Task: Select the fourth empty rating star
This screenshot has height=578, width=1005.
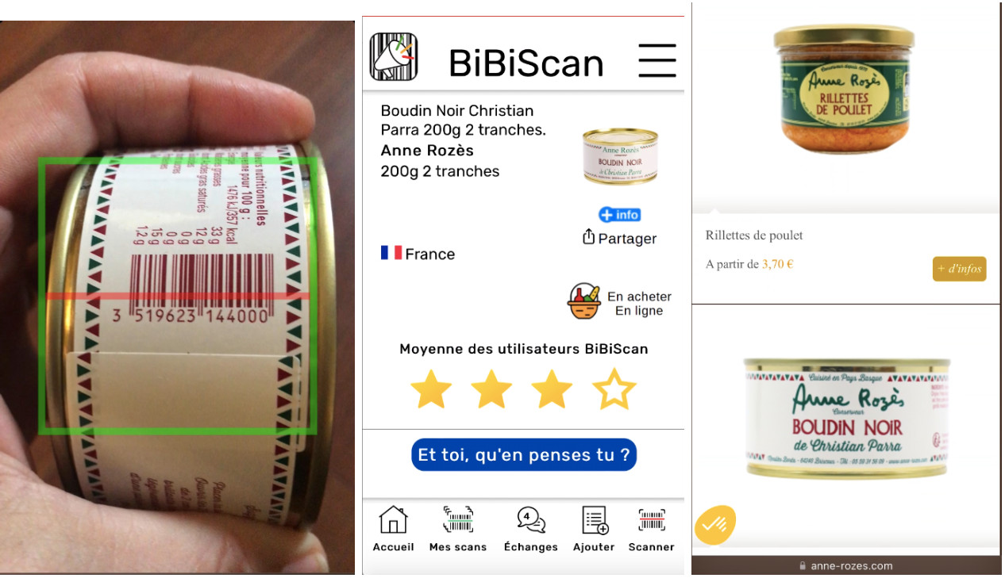Action: (614, 389)
